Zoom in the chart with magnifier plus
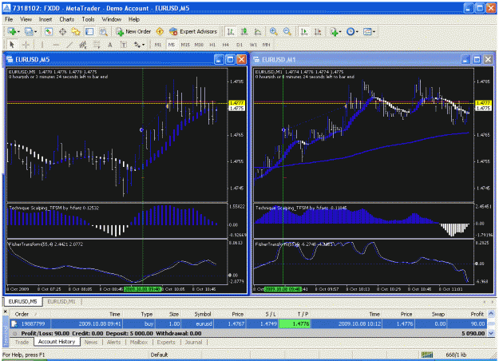 (273, 31)
